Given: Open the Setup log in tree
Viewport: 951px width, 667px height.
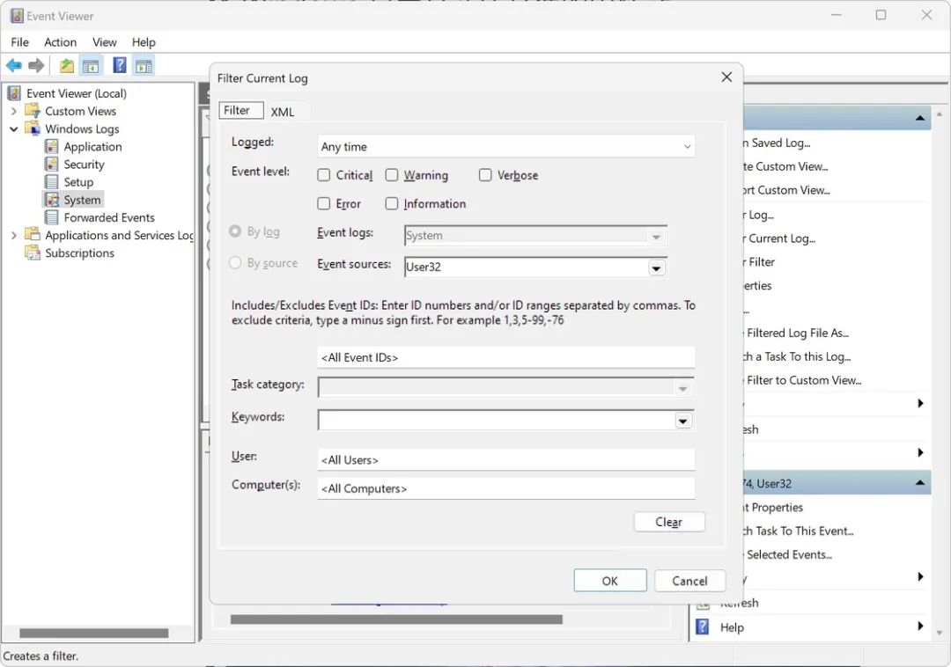Looking at the screenshot, I should [77, 182].
